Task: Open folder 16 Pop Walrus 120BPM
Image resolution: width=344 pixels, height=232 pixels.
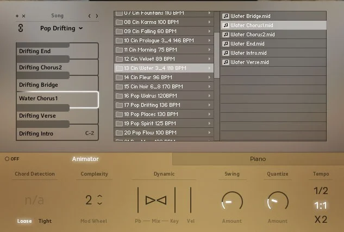Action: tap(164, 95)
